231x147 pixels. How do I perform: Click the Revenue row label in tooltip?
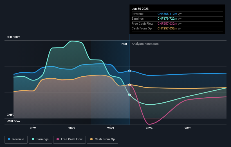click(138, 14)
